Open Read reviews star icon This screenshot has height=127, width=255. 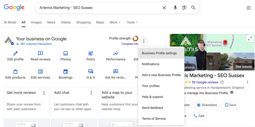click(x=40, y=54)
